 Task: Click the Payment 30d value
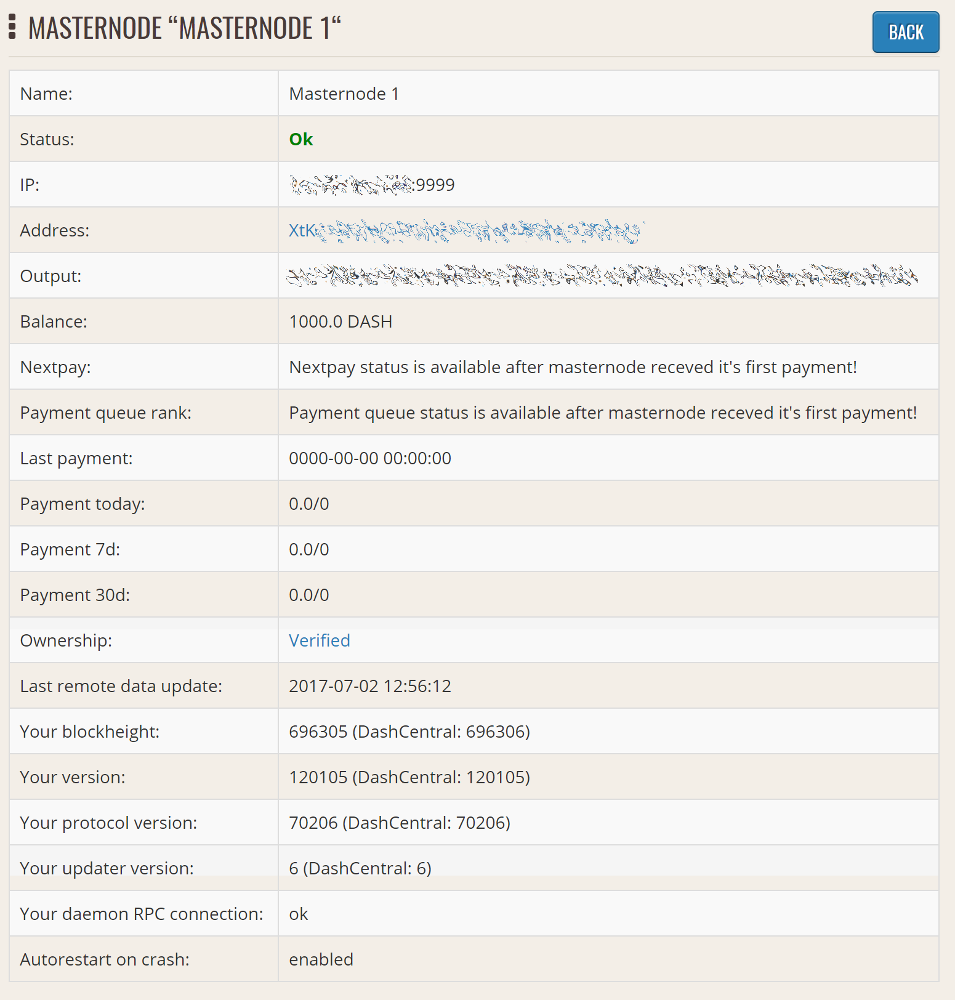point(309,595)
